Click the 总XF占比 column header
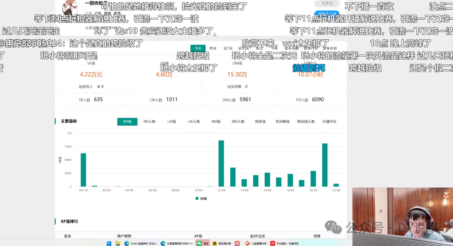The image size is (453, 246). (258, 236)
